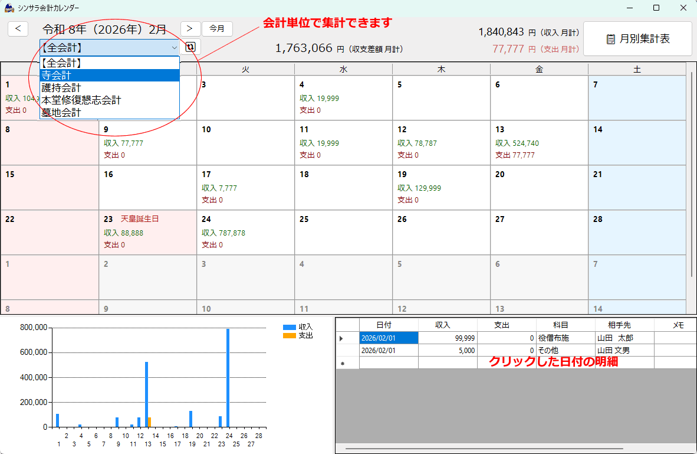This screenshot has height=454, width=697.
Task: Select the 【全会計】 entry in the open list
Action: click(x=109, y=63)
